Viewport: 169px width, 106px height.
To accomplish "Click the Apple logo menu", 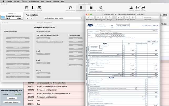I will pyautogui.click(x=3, y=1).
